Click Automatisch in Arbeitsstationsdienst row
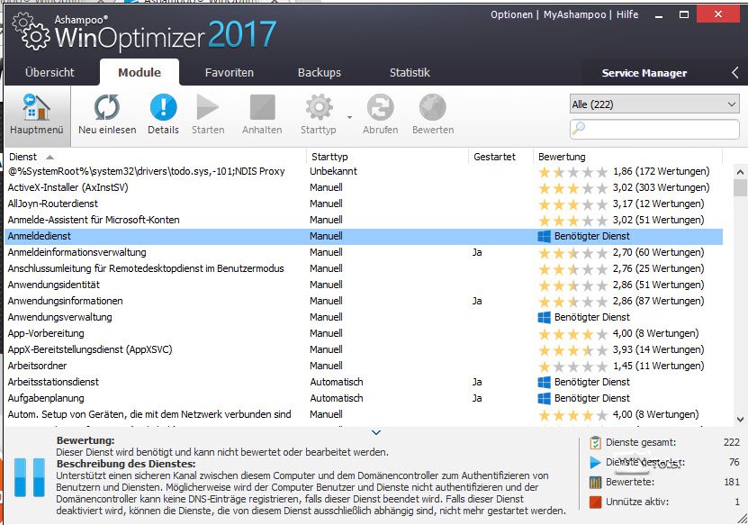 pyautogui.click(x=337, y=383)
